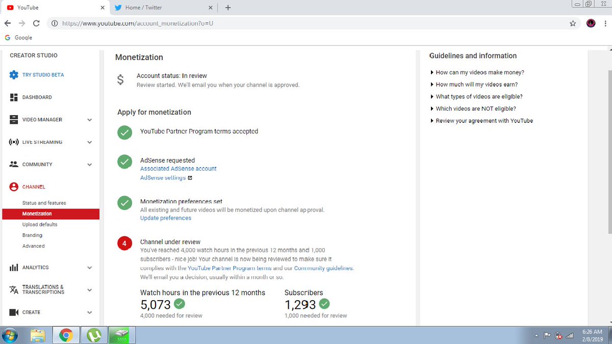Click network signal icon in system tray
This screenshot has width=612, height=344.
click(571, 336)
